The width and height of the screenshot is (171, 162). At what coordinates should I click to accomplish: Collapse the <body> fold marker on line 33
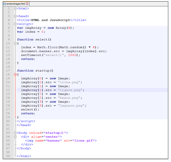click(15, 133)
